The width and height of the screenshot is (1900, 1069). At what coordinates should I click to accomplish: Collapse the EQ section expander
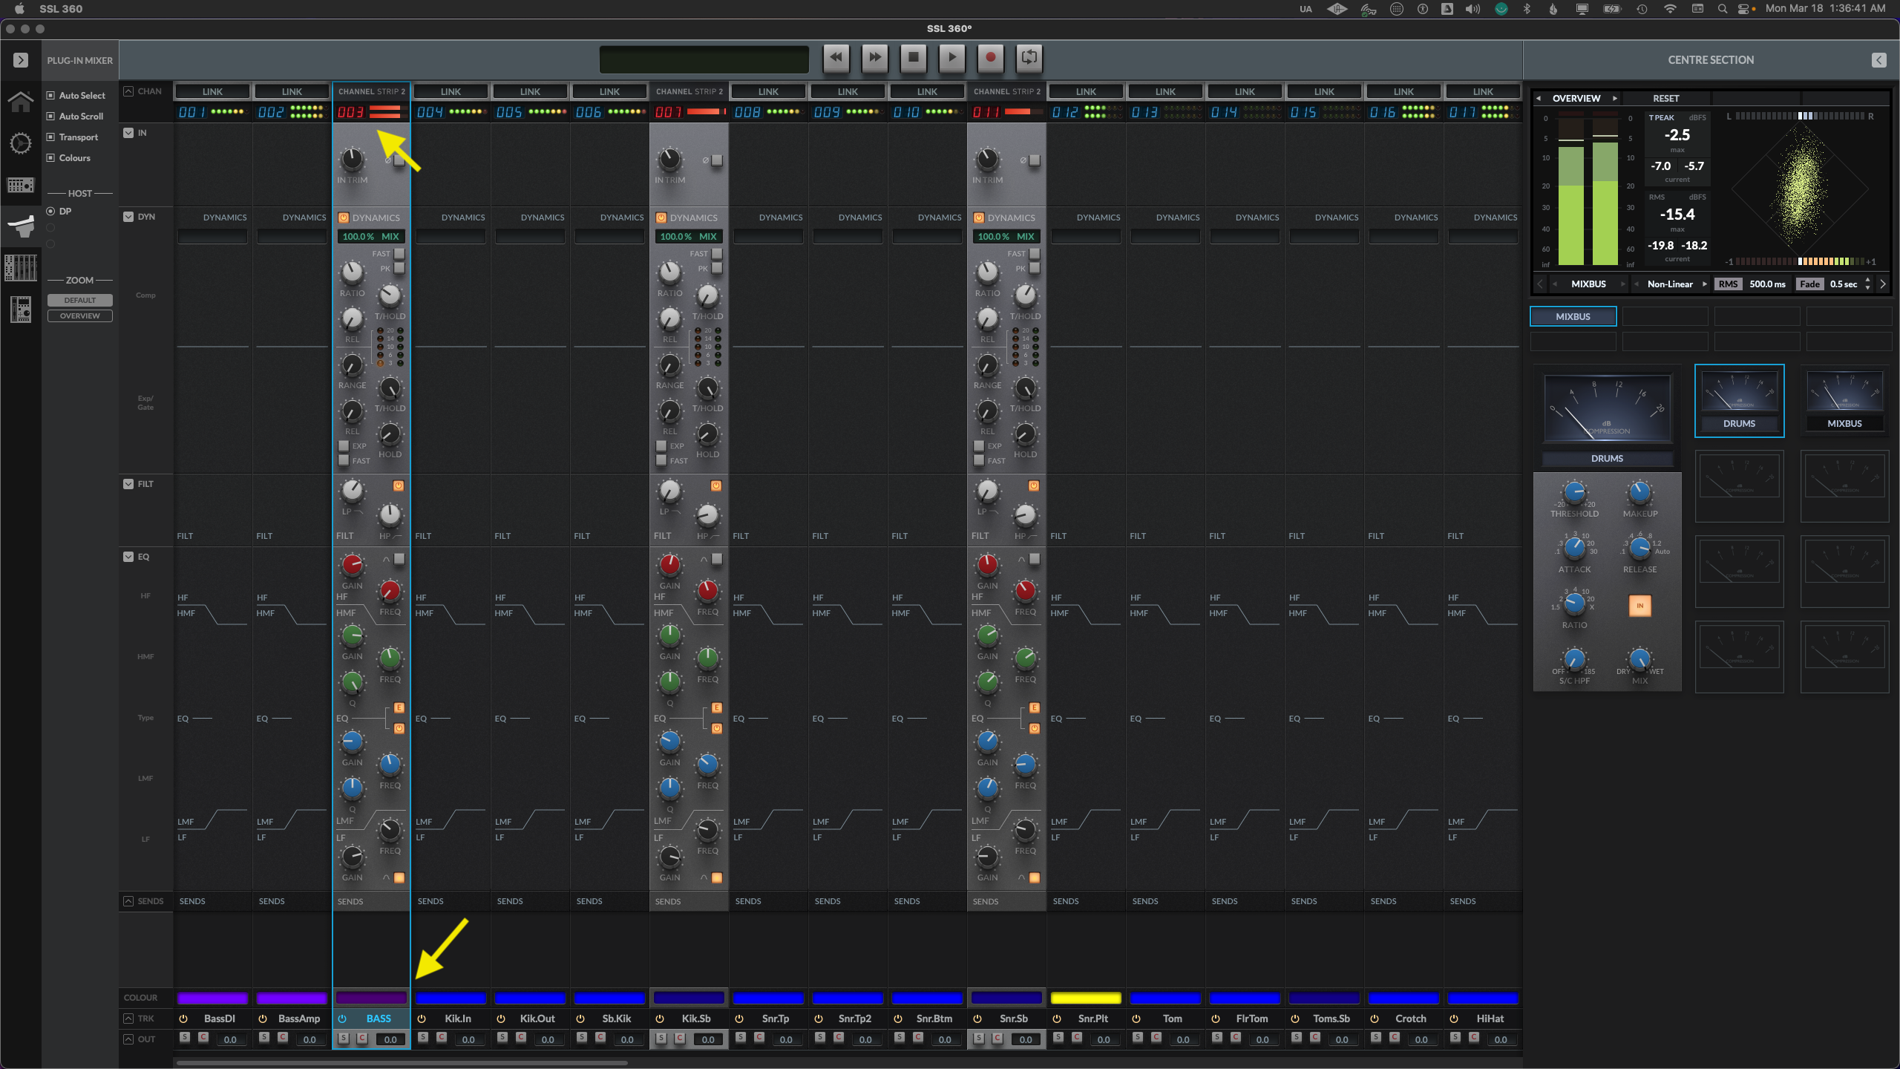click(x=128, y=557)
